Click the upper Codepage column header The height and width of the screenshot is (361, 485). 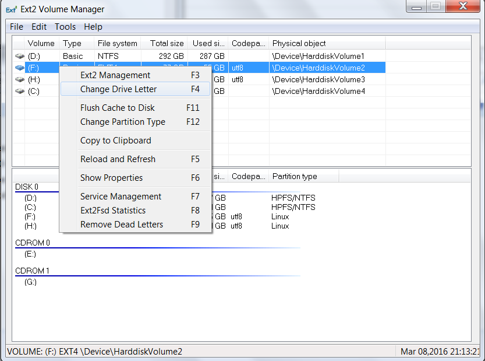(x=249, y=43)
